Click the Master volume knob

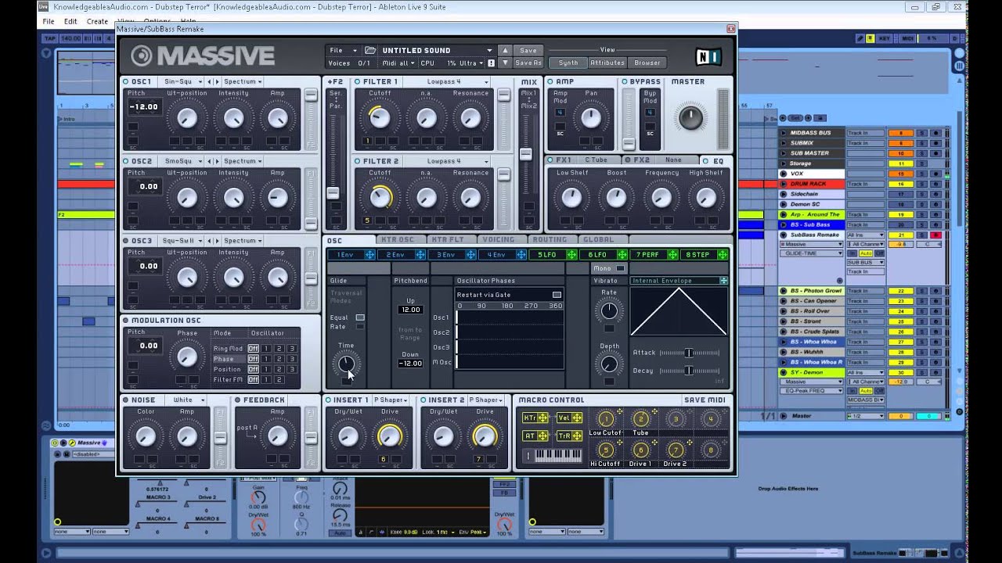coord(690,118)
